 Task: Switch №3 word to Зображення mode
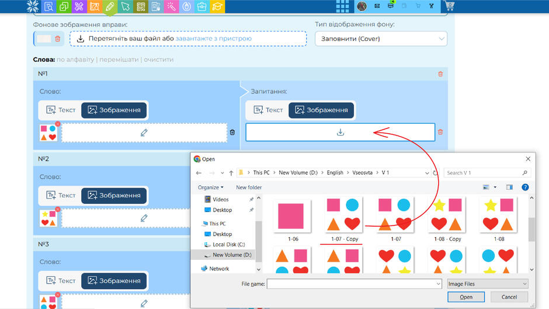click(x=114, y=280)
